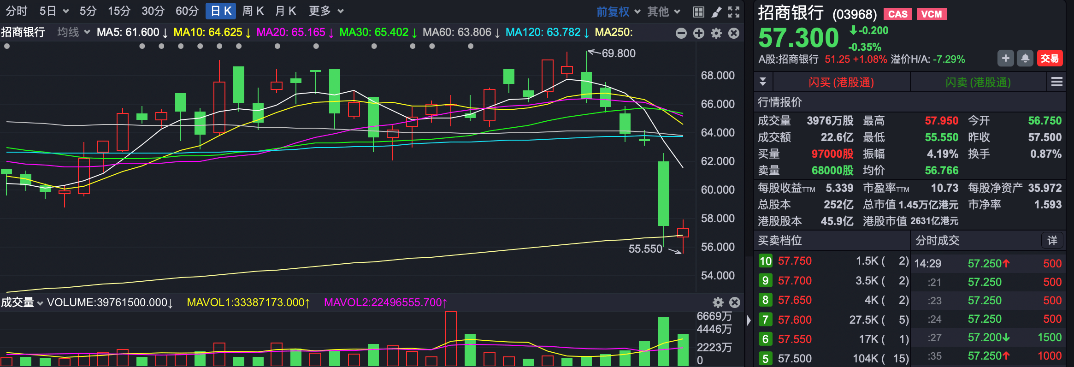
Task: Switch to 60分 chart interval
Action: coord(187,11)
